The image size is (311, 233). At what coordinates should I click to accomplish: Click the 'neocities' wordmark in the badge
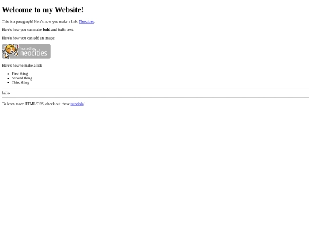34,53
